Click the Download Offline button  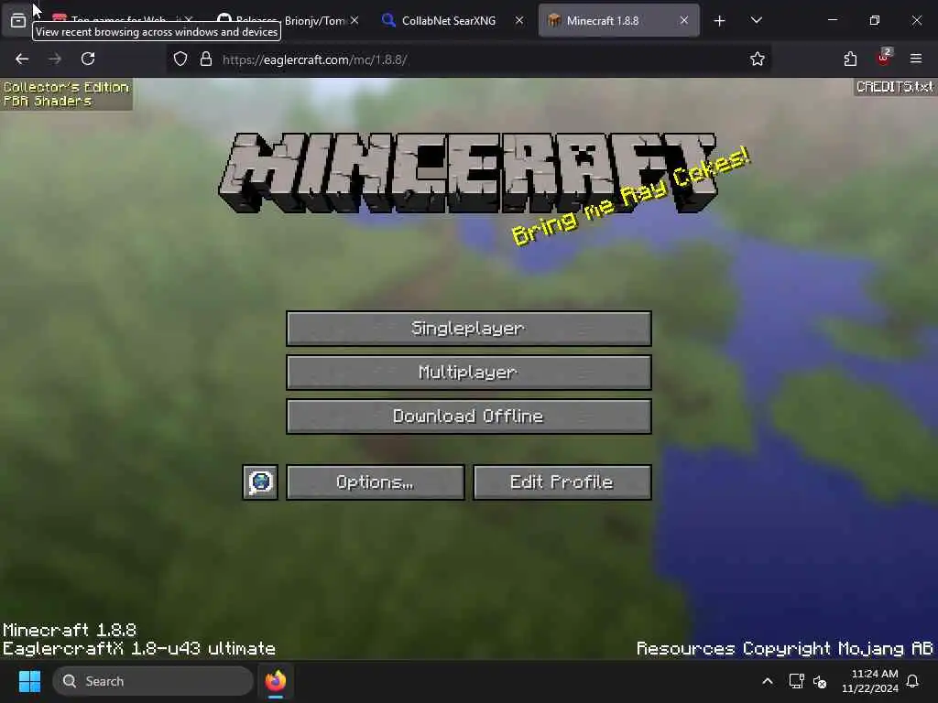pos(468,416)
